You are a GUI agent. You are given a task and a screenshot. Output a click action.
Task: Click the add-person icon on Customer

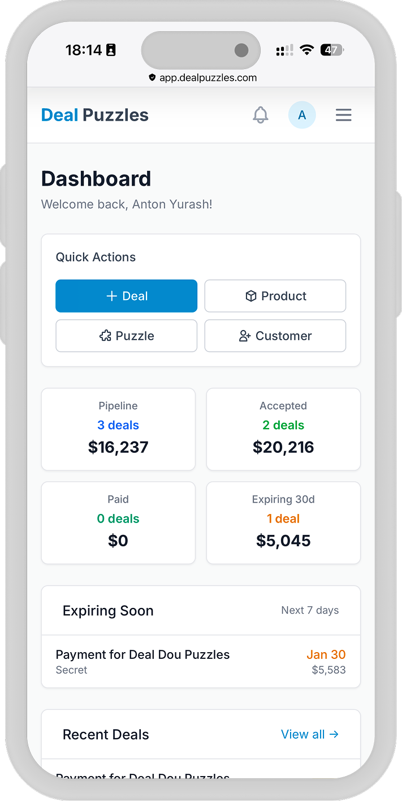pyautogui.click(x=245, y=336)
